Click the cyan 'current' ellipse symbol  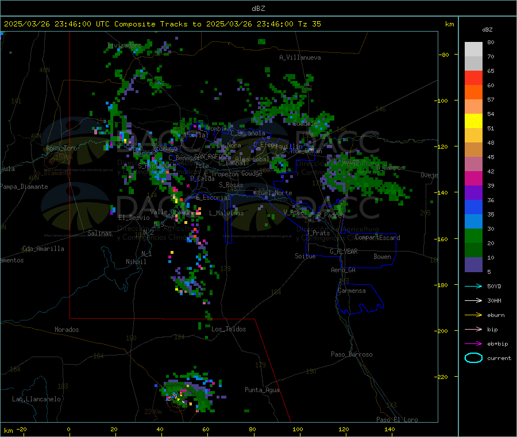click(473, 358)
